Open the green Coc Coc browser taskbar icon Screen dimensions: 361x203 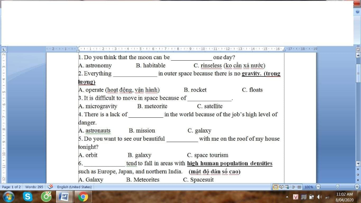coord(46,197)
